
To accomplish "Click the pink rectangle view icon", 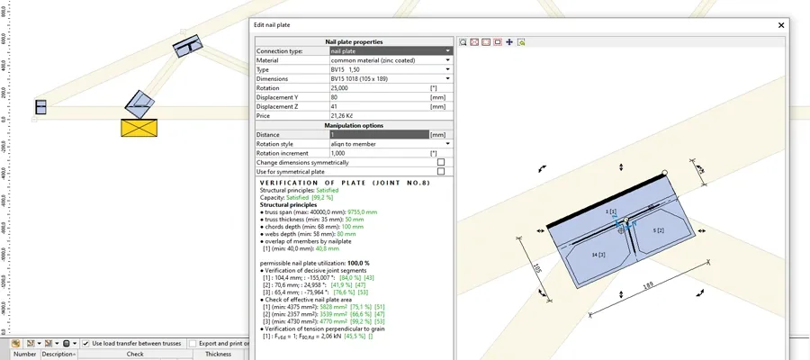I will [498, 42].
